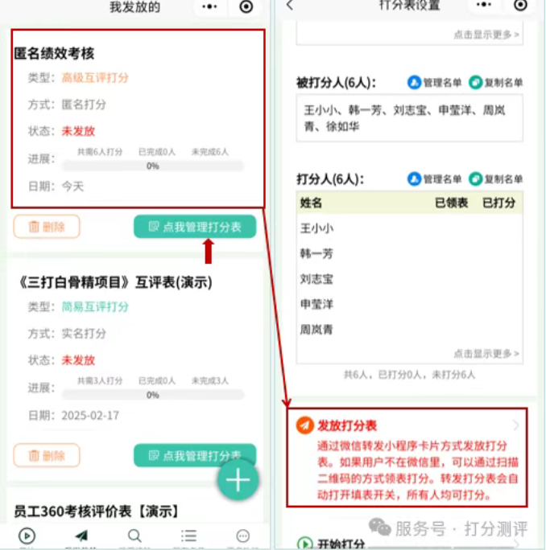This screenshot has height=550, width=546.
Task: Click 管理名单 for 被打分人 list
Action: [434, 83]
